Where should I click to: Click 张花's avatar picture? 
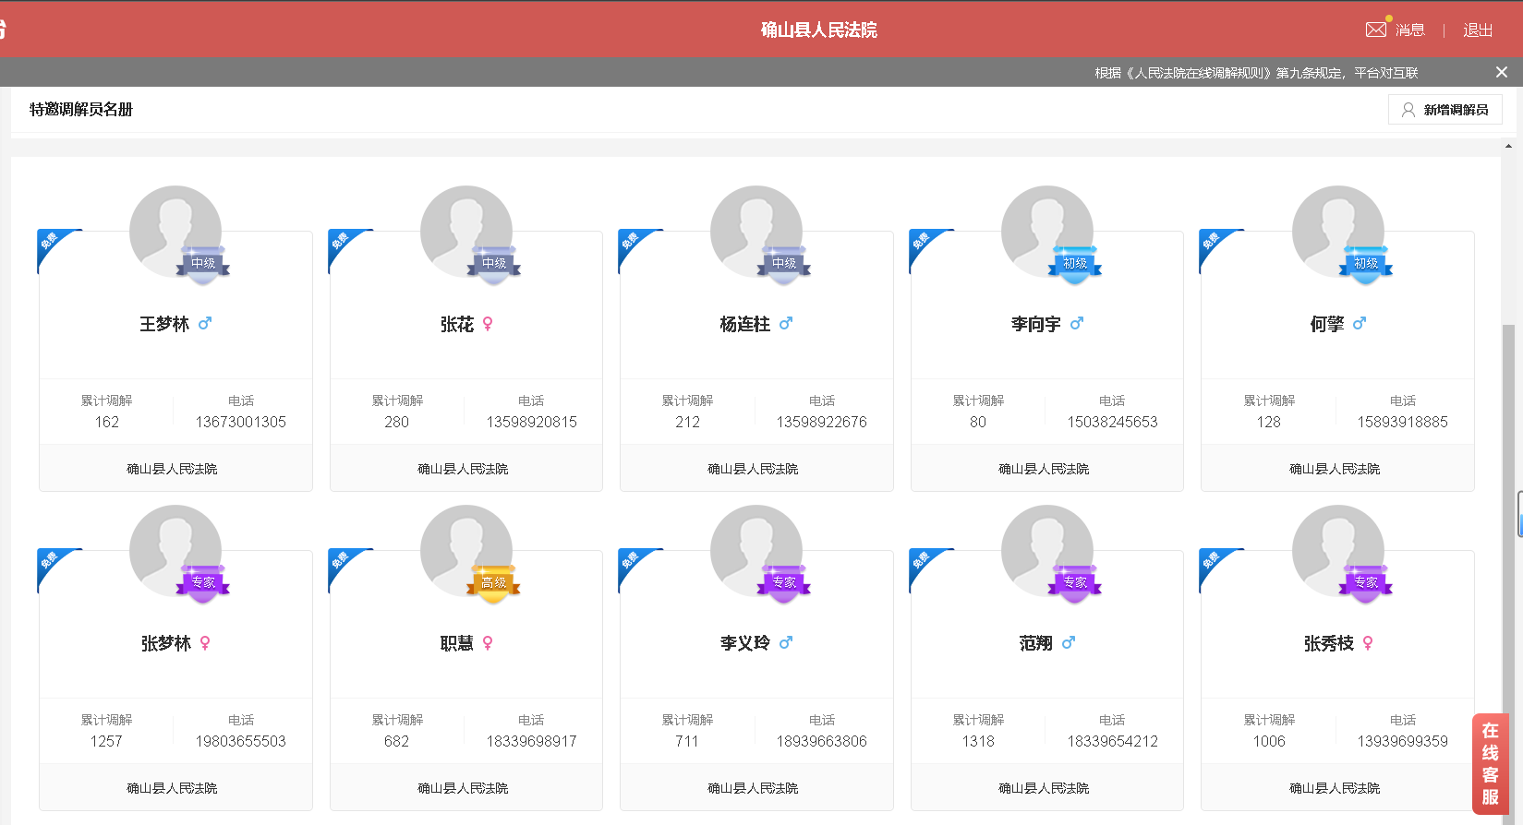pos(466,232)
